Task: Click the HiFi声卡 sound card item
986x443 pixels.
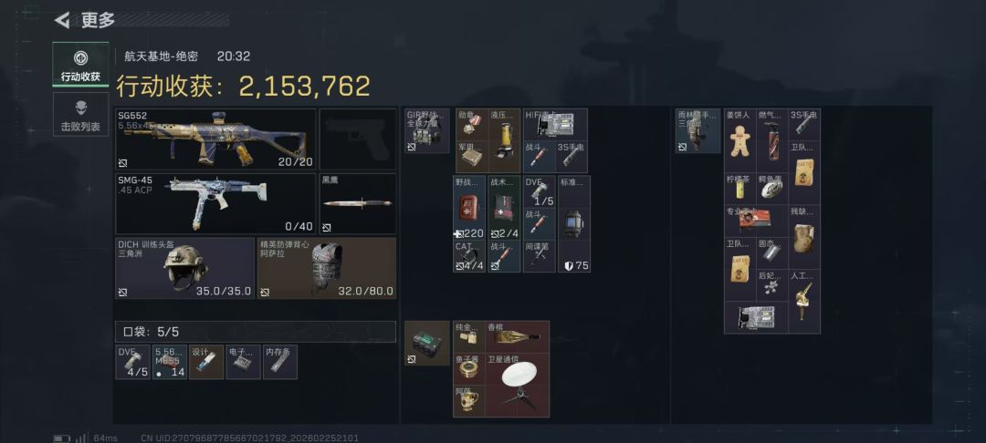Action: (555, 124)
